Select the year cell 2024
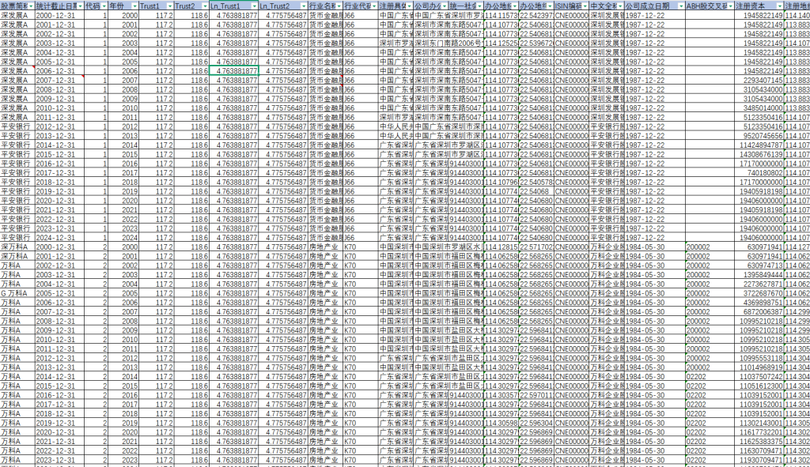 click(x=129, y=237)
